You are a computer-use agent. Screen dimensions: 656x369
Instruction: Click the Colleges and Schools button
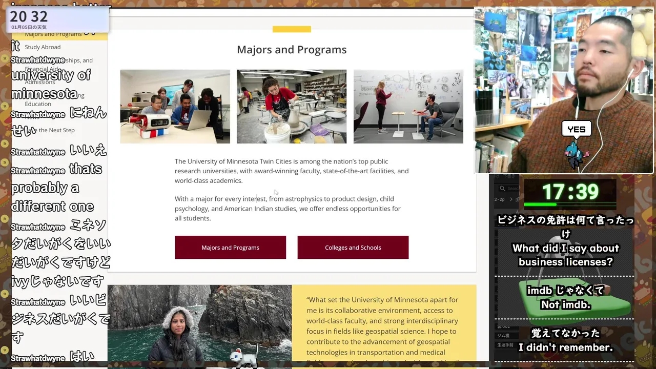tap(353, 248)
